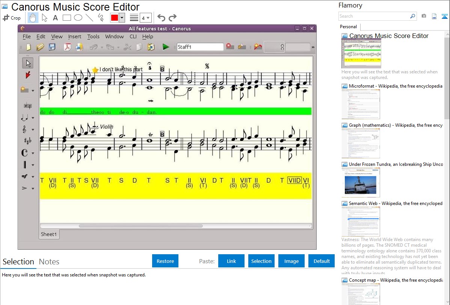Click the Crop tool
The image size is (450, 305).
pos(12,18)
